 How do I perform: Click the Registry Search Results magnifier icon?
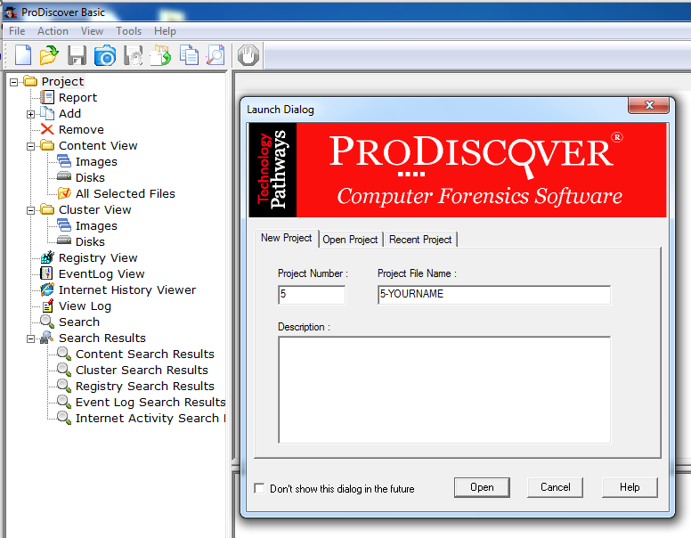(x=64, y=386)
